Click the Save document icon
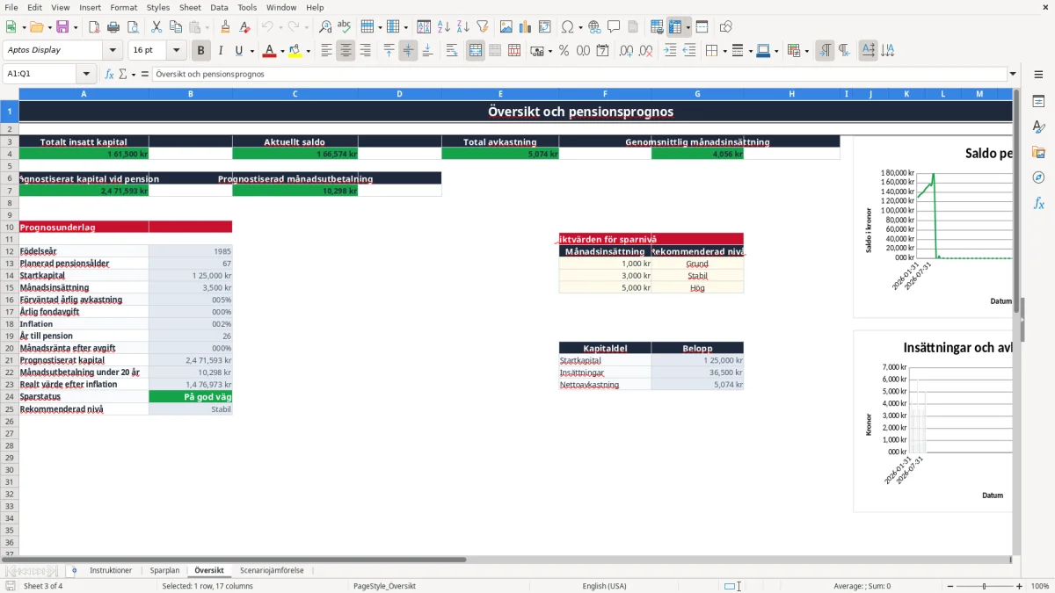The image size is (1055, 593). coord(62,27)
